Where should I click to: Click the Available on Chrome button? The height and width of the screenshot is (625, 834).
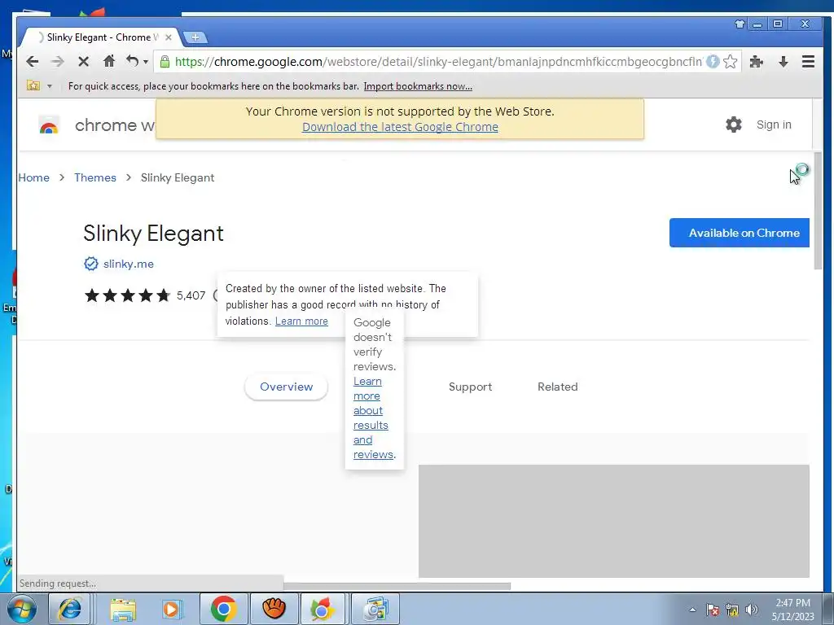[740, 233]
